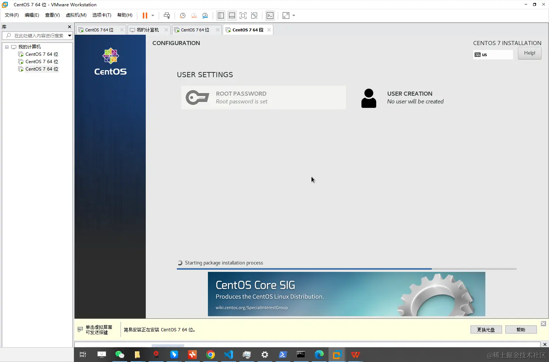The width and height of the screenshot is (549, 362).
Task: Open the power options dropdown next to pause
Action: point(153,16)
